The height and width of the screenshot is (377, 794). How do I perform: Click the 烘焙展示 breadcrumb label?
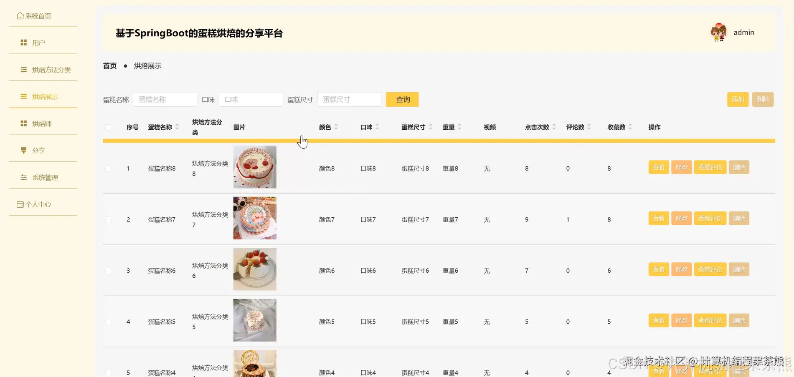147,66
